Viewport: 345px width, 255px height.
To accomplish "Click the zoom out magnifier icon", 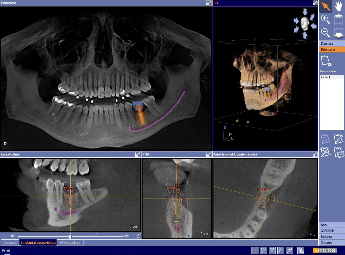I will click(326, 33).
